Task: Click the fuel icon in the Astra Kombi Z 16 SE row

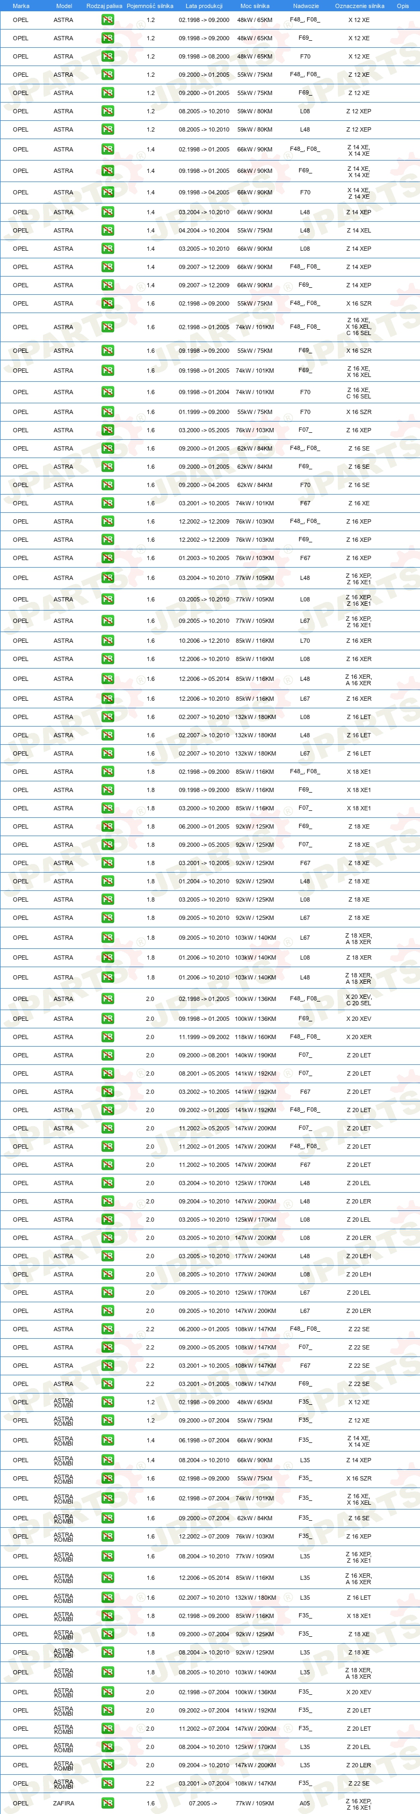Action: click(108, 1518)
